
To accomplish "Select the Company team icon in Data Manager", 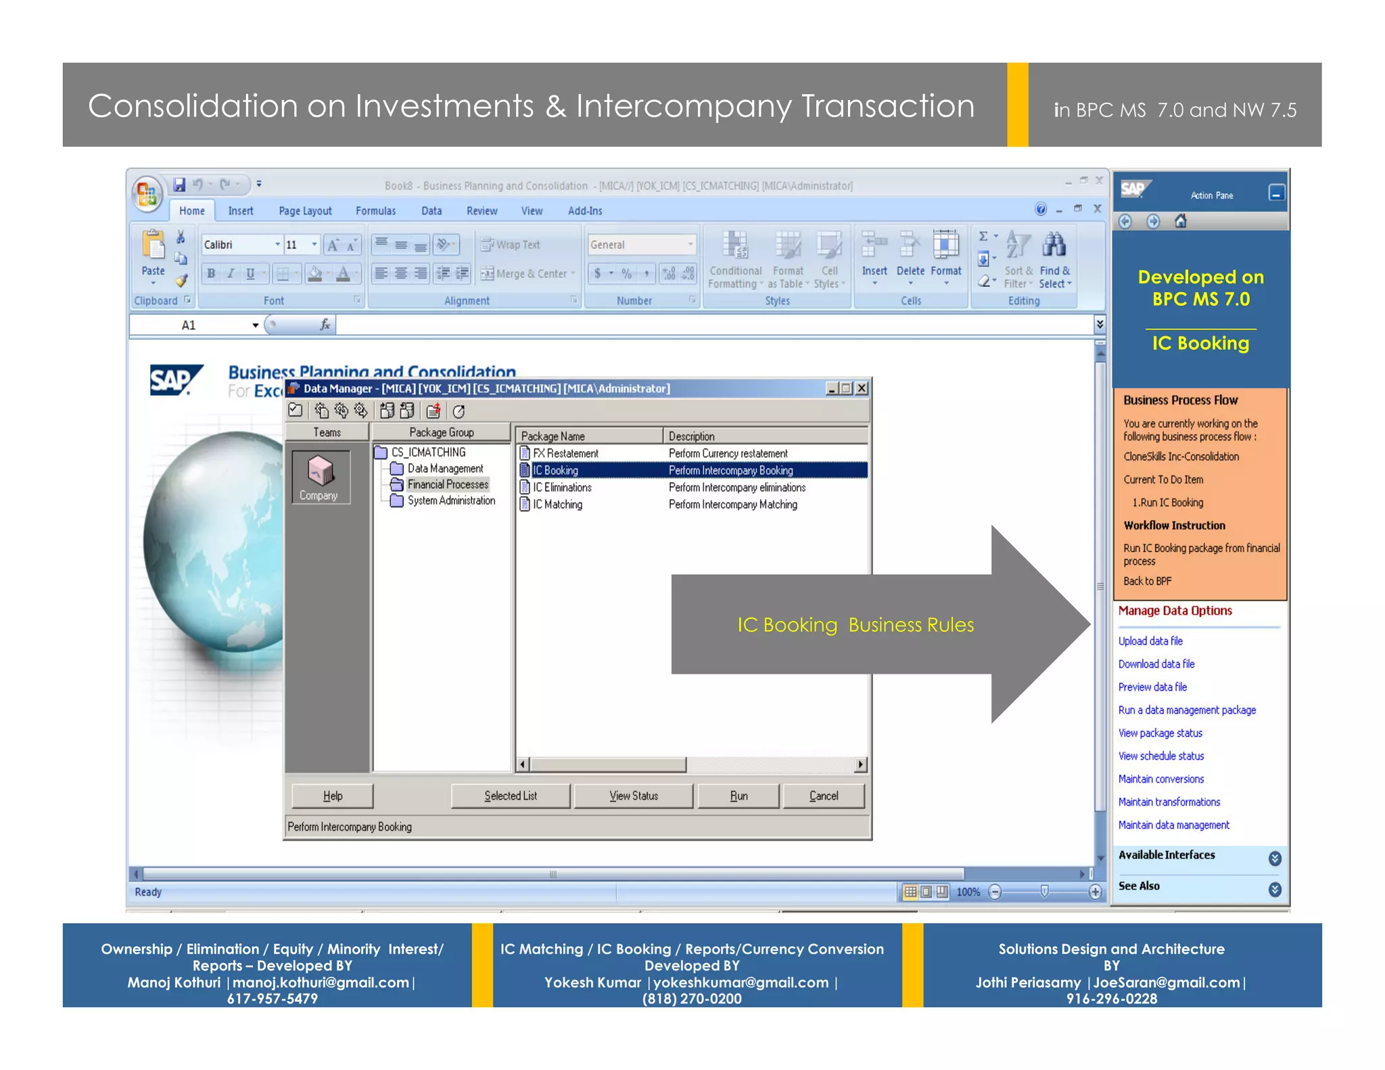I will (320, 476).
